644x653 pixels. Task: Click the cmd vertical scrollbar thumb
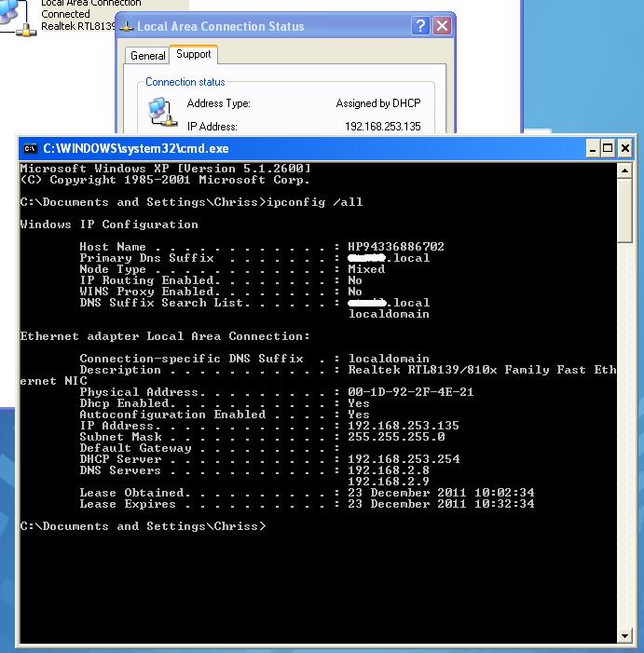point(624,211)
